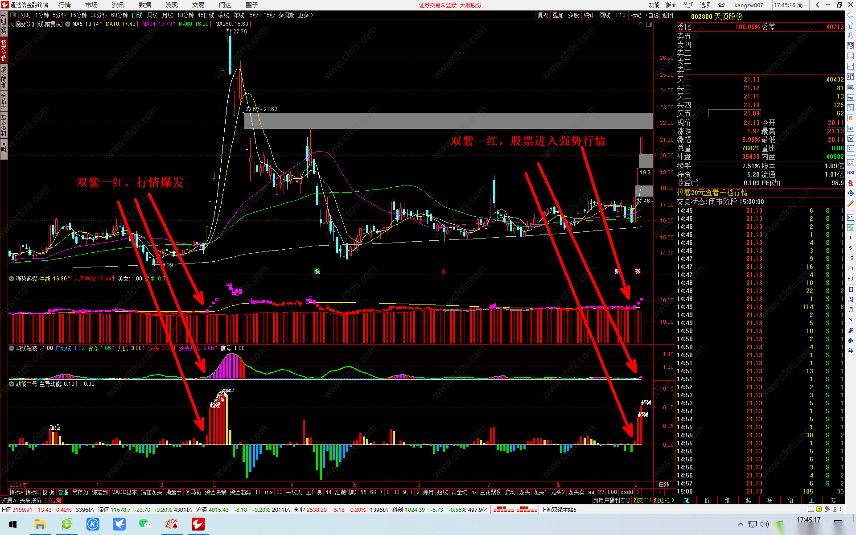This screenshot has width=856, height=535.
Task: Click the +自选 button
Action: (x=652, y=15)
